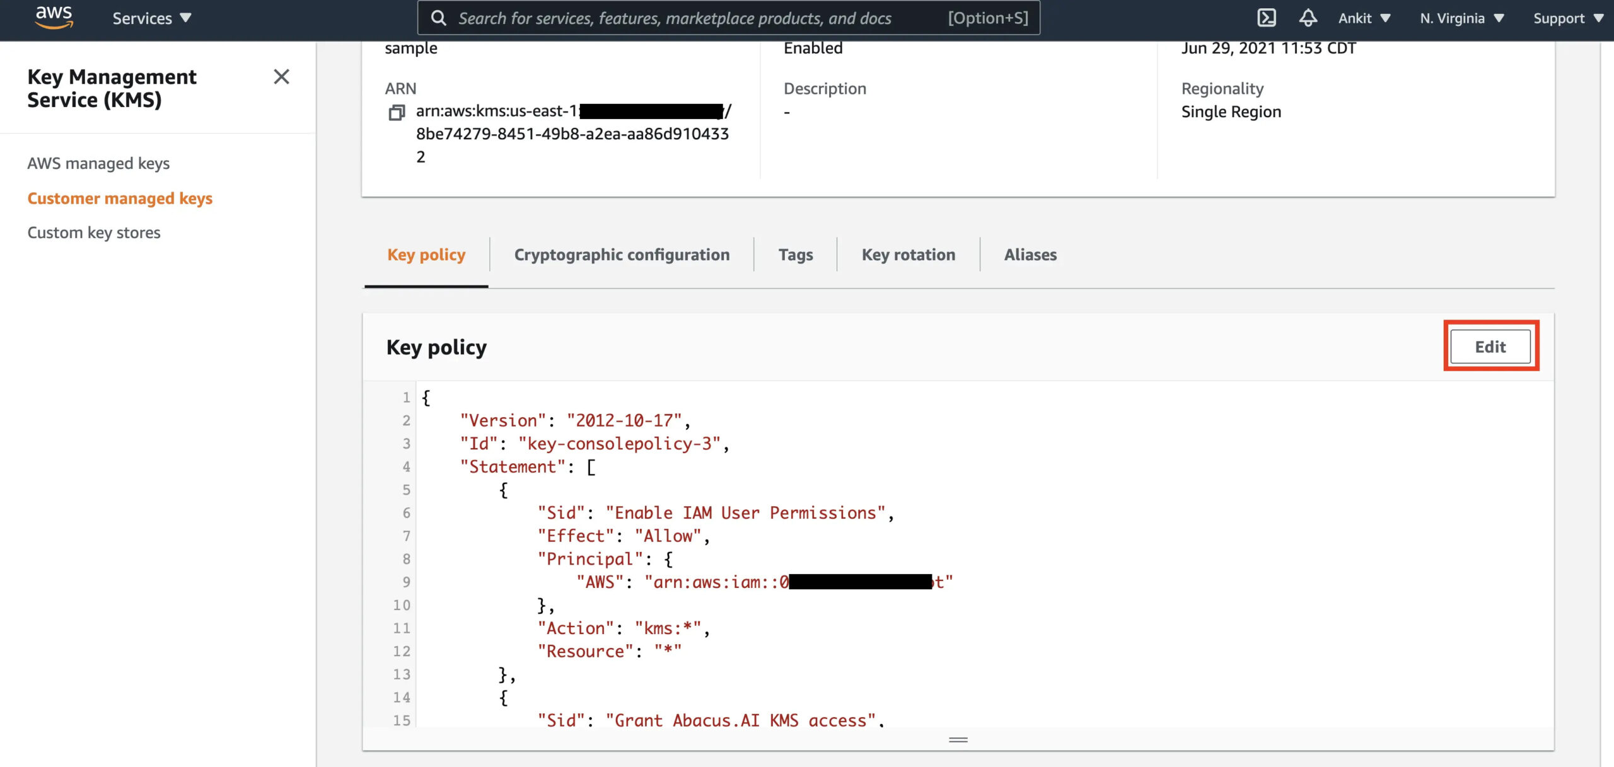Image resolution: width=1614 pixels, height=767 pixels.
Task: Open Custom key stores
Action: [x=93, y=232]
